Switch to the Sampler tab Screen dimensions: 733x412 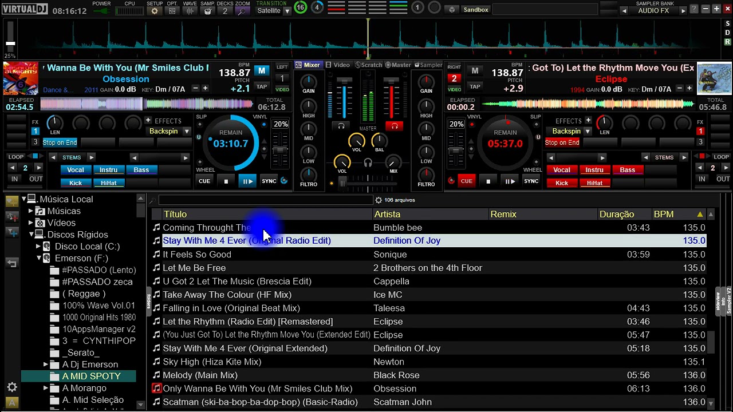click(428, 65)
